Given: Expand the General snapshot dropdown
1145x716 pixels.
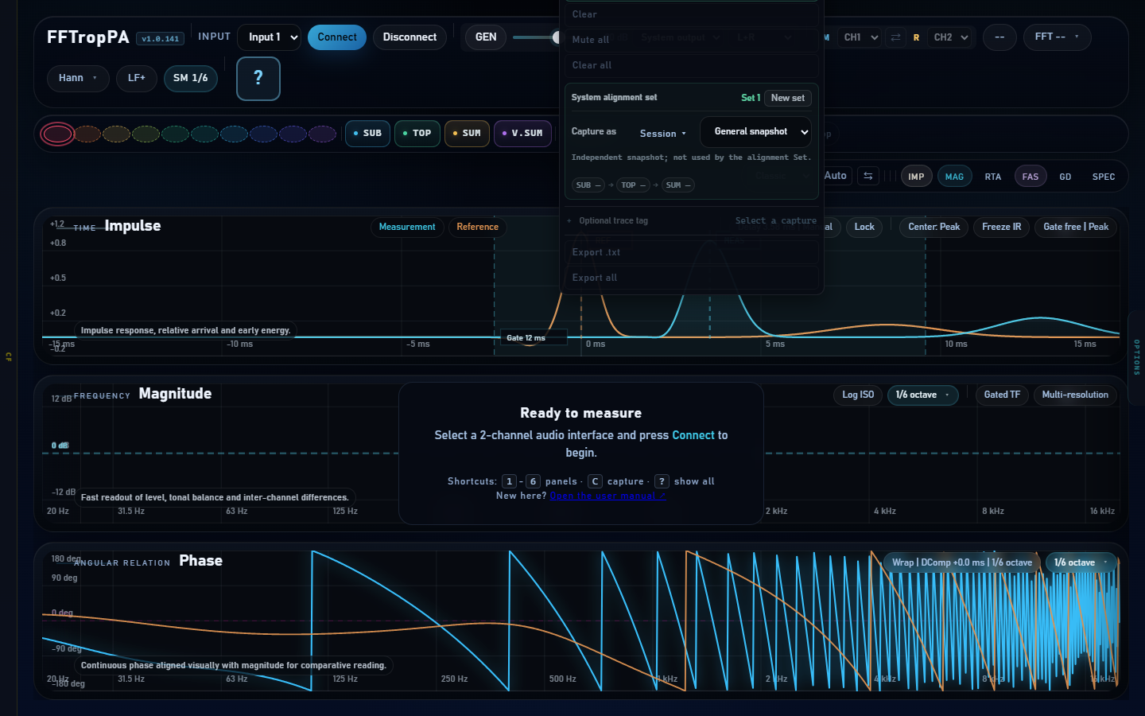Looking at the screenshot, I should pos(755,132).
